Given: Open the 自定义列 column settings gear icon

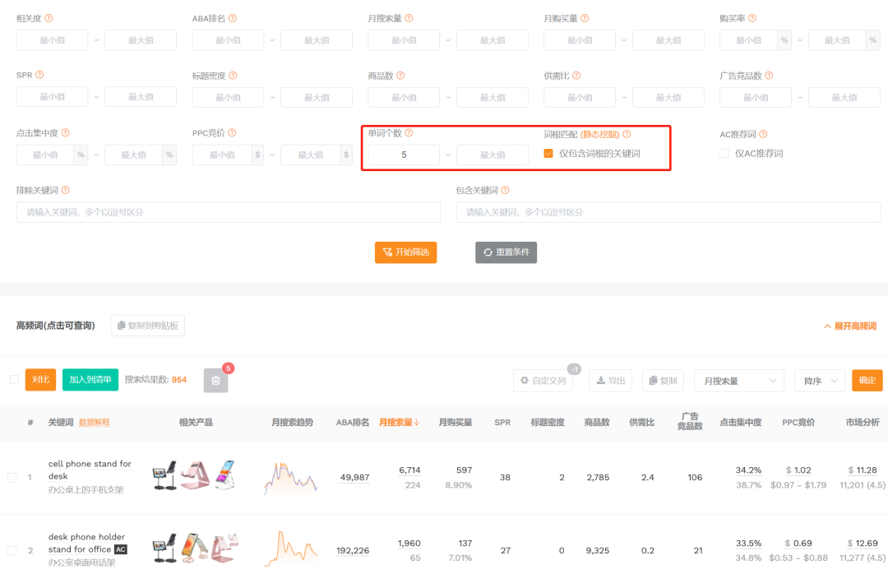Looking at the screenshot, I should pos(523,380).
